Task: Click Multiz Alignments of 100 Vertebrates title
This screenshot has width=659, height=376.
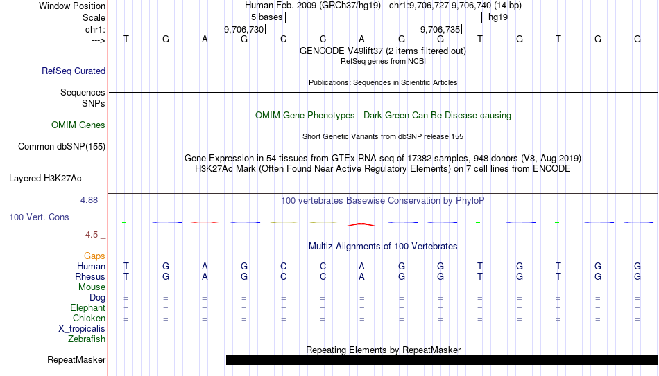Action: 383,247
